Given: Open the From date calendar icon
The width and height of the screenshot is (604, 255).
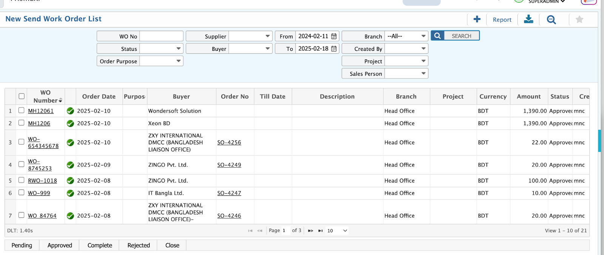Looking at the screenshot, I should (x=334, y=36).
